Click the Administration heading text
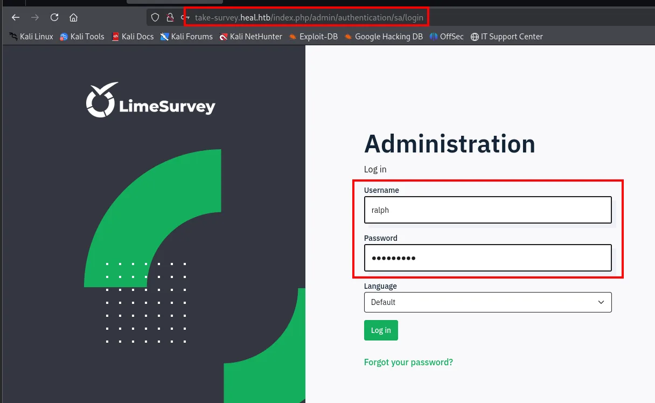This screenshot has width=655, height=403. [x=450, y=144]
